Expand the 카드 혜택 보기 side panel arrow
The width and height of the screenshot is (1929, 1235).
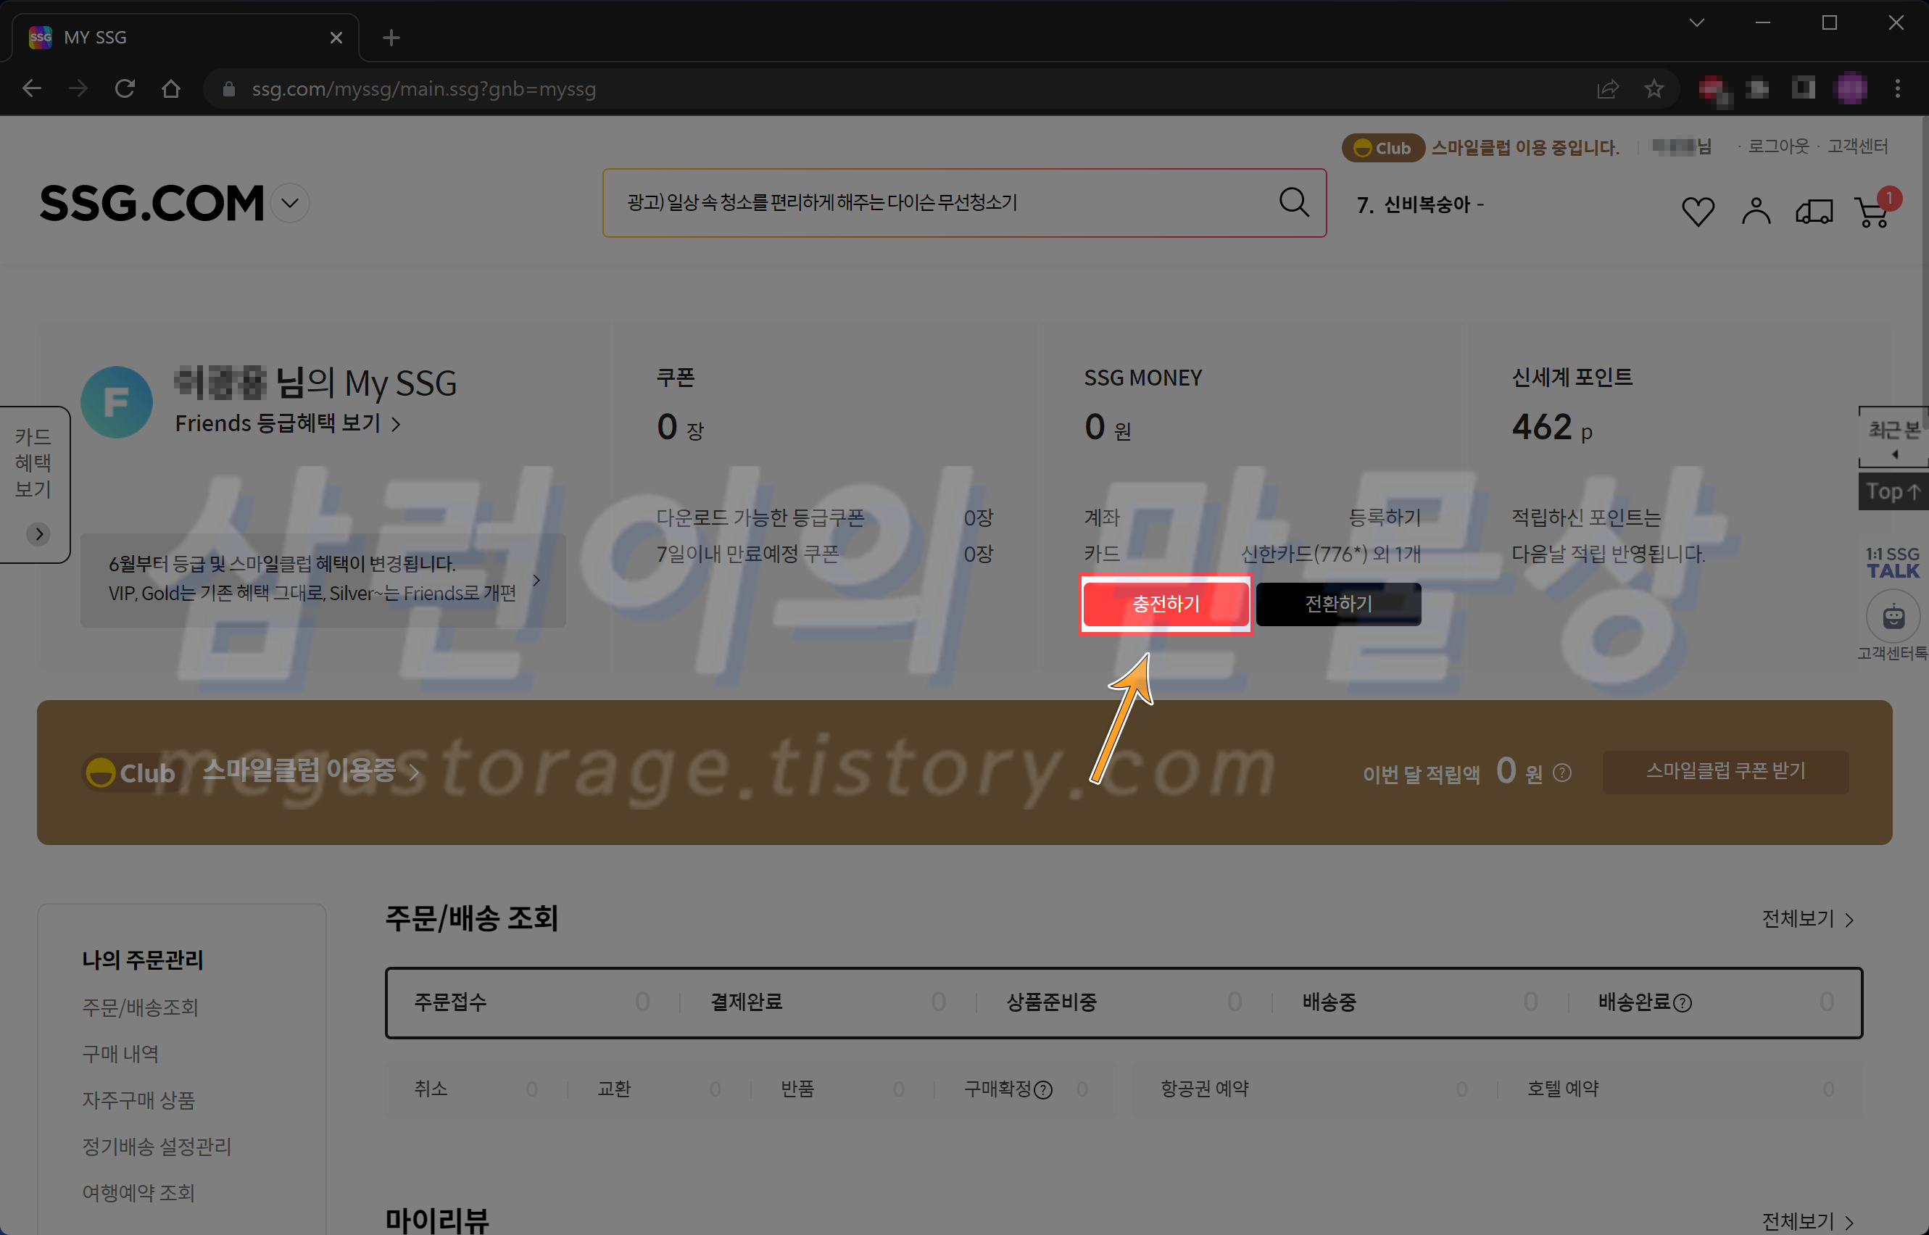(x=38, y=534)
